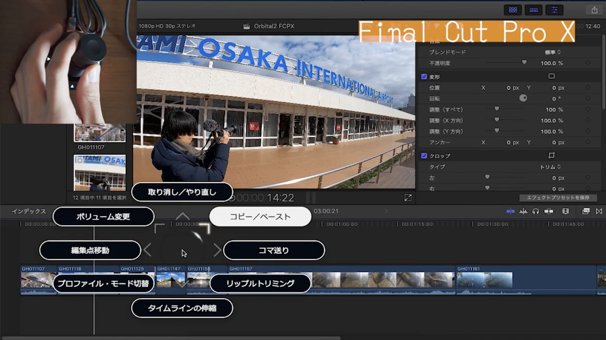This screenshot has height=340, width=606.
Task: Click the アンカー X value field
Action: click(512, 142)
